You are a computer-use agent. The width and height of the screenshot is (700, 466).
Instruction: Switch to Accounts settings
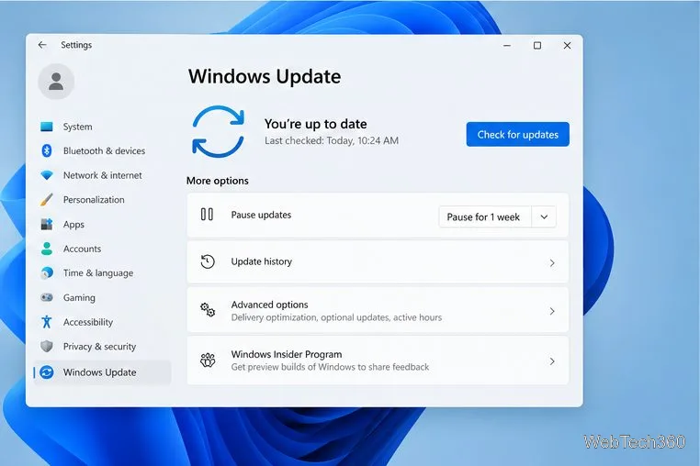pyautogui.click(x=82, y=249)
